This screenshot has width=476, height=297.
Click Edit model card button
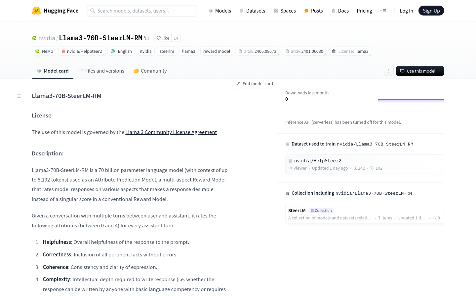[x=255, y=83]
